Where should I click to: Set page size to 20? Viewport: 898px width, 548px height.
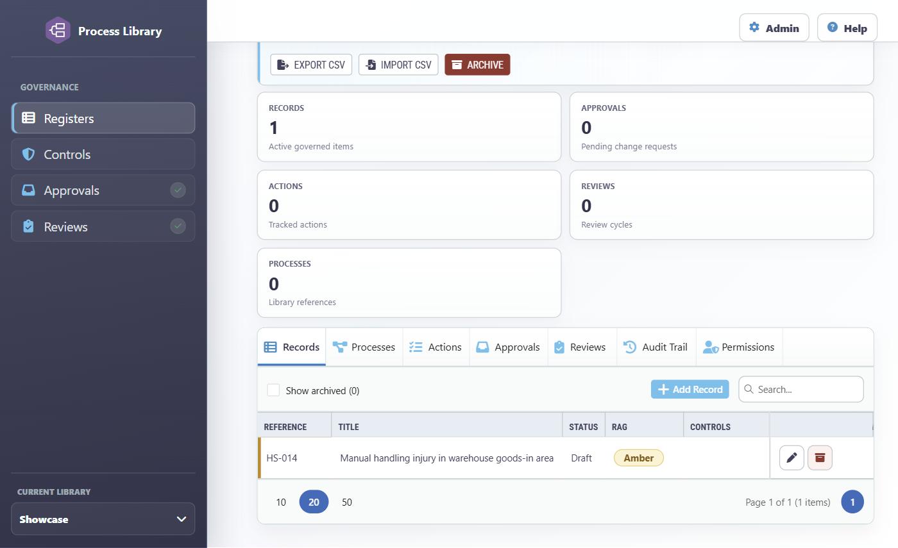(x=314, y=502)
